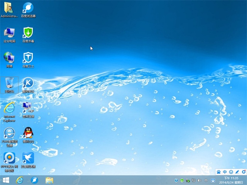The image size is (247, 185).
Task: Click the 迅雷极速版 desktop shortcut
Action: click(x=28, y=158)
